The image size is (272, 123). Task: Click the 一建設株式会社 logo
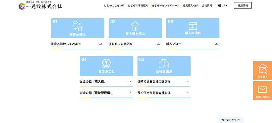(40, 6)
